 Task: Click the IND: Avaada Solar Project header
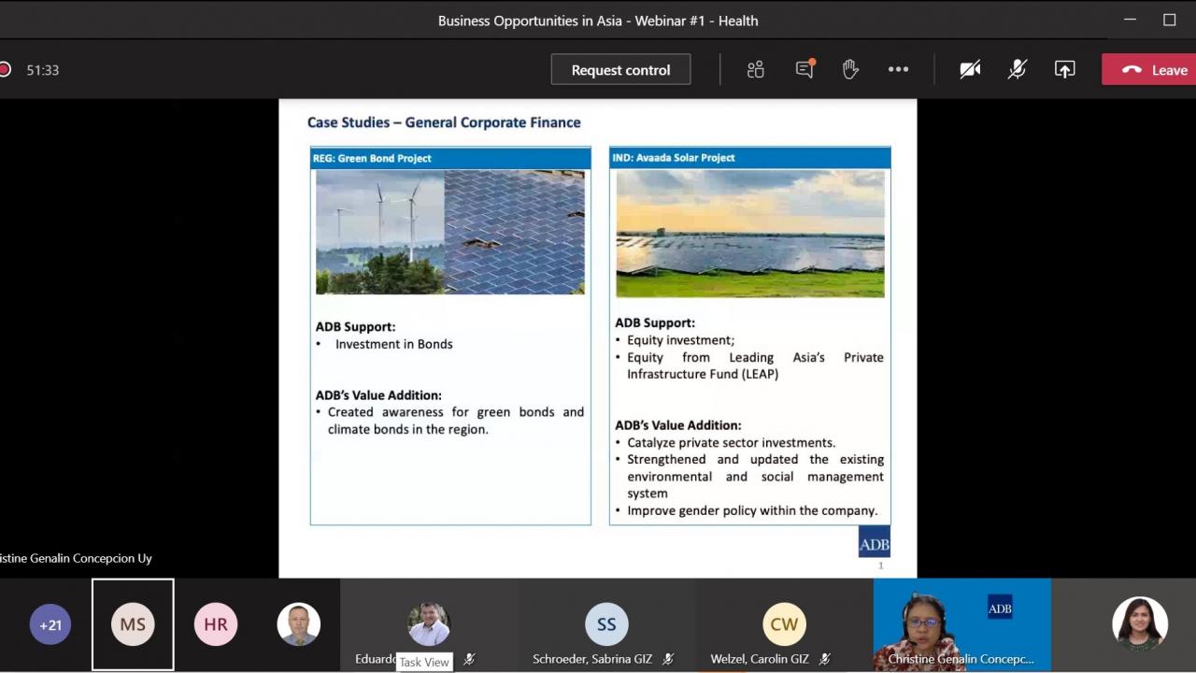pyautogui.click(x=750, y=158)
